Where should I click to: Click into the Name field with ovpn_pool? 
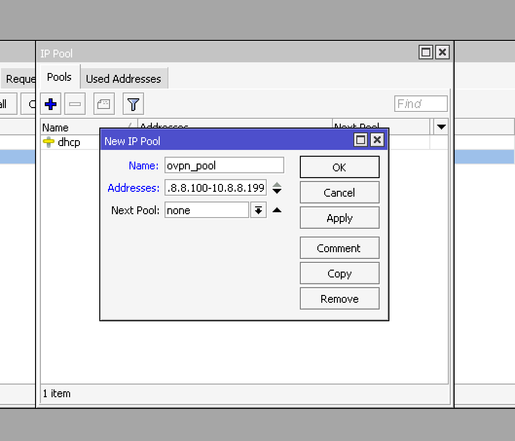224,165
